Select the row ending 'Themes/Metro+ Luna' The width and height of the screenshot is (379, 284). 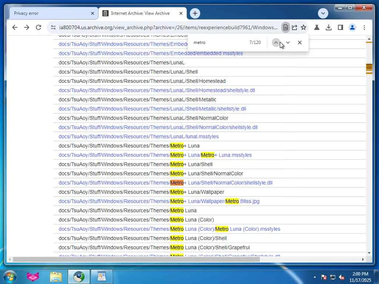point(209,146)
